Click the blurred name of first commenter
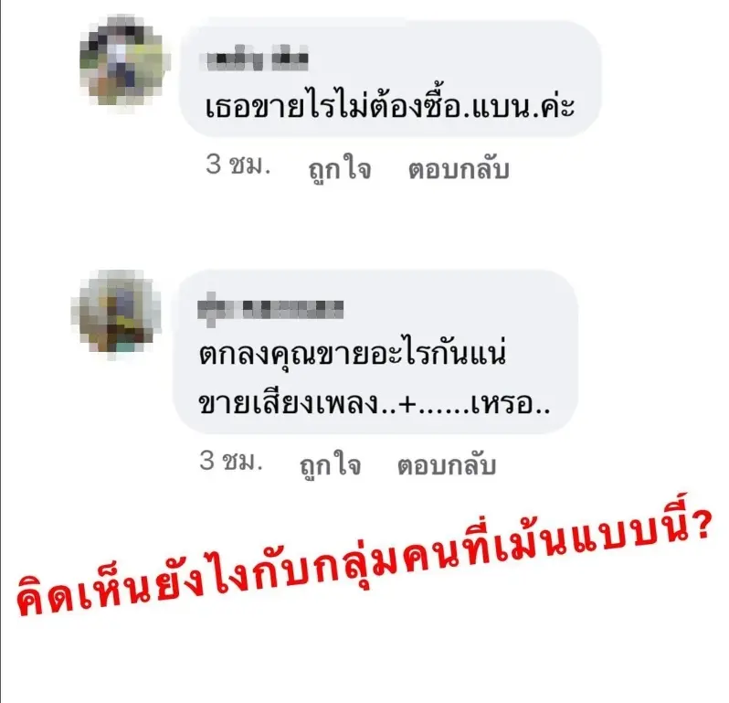Screen dimensions: 729x703 pyautogui.click(x=254, y=59)
